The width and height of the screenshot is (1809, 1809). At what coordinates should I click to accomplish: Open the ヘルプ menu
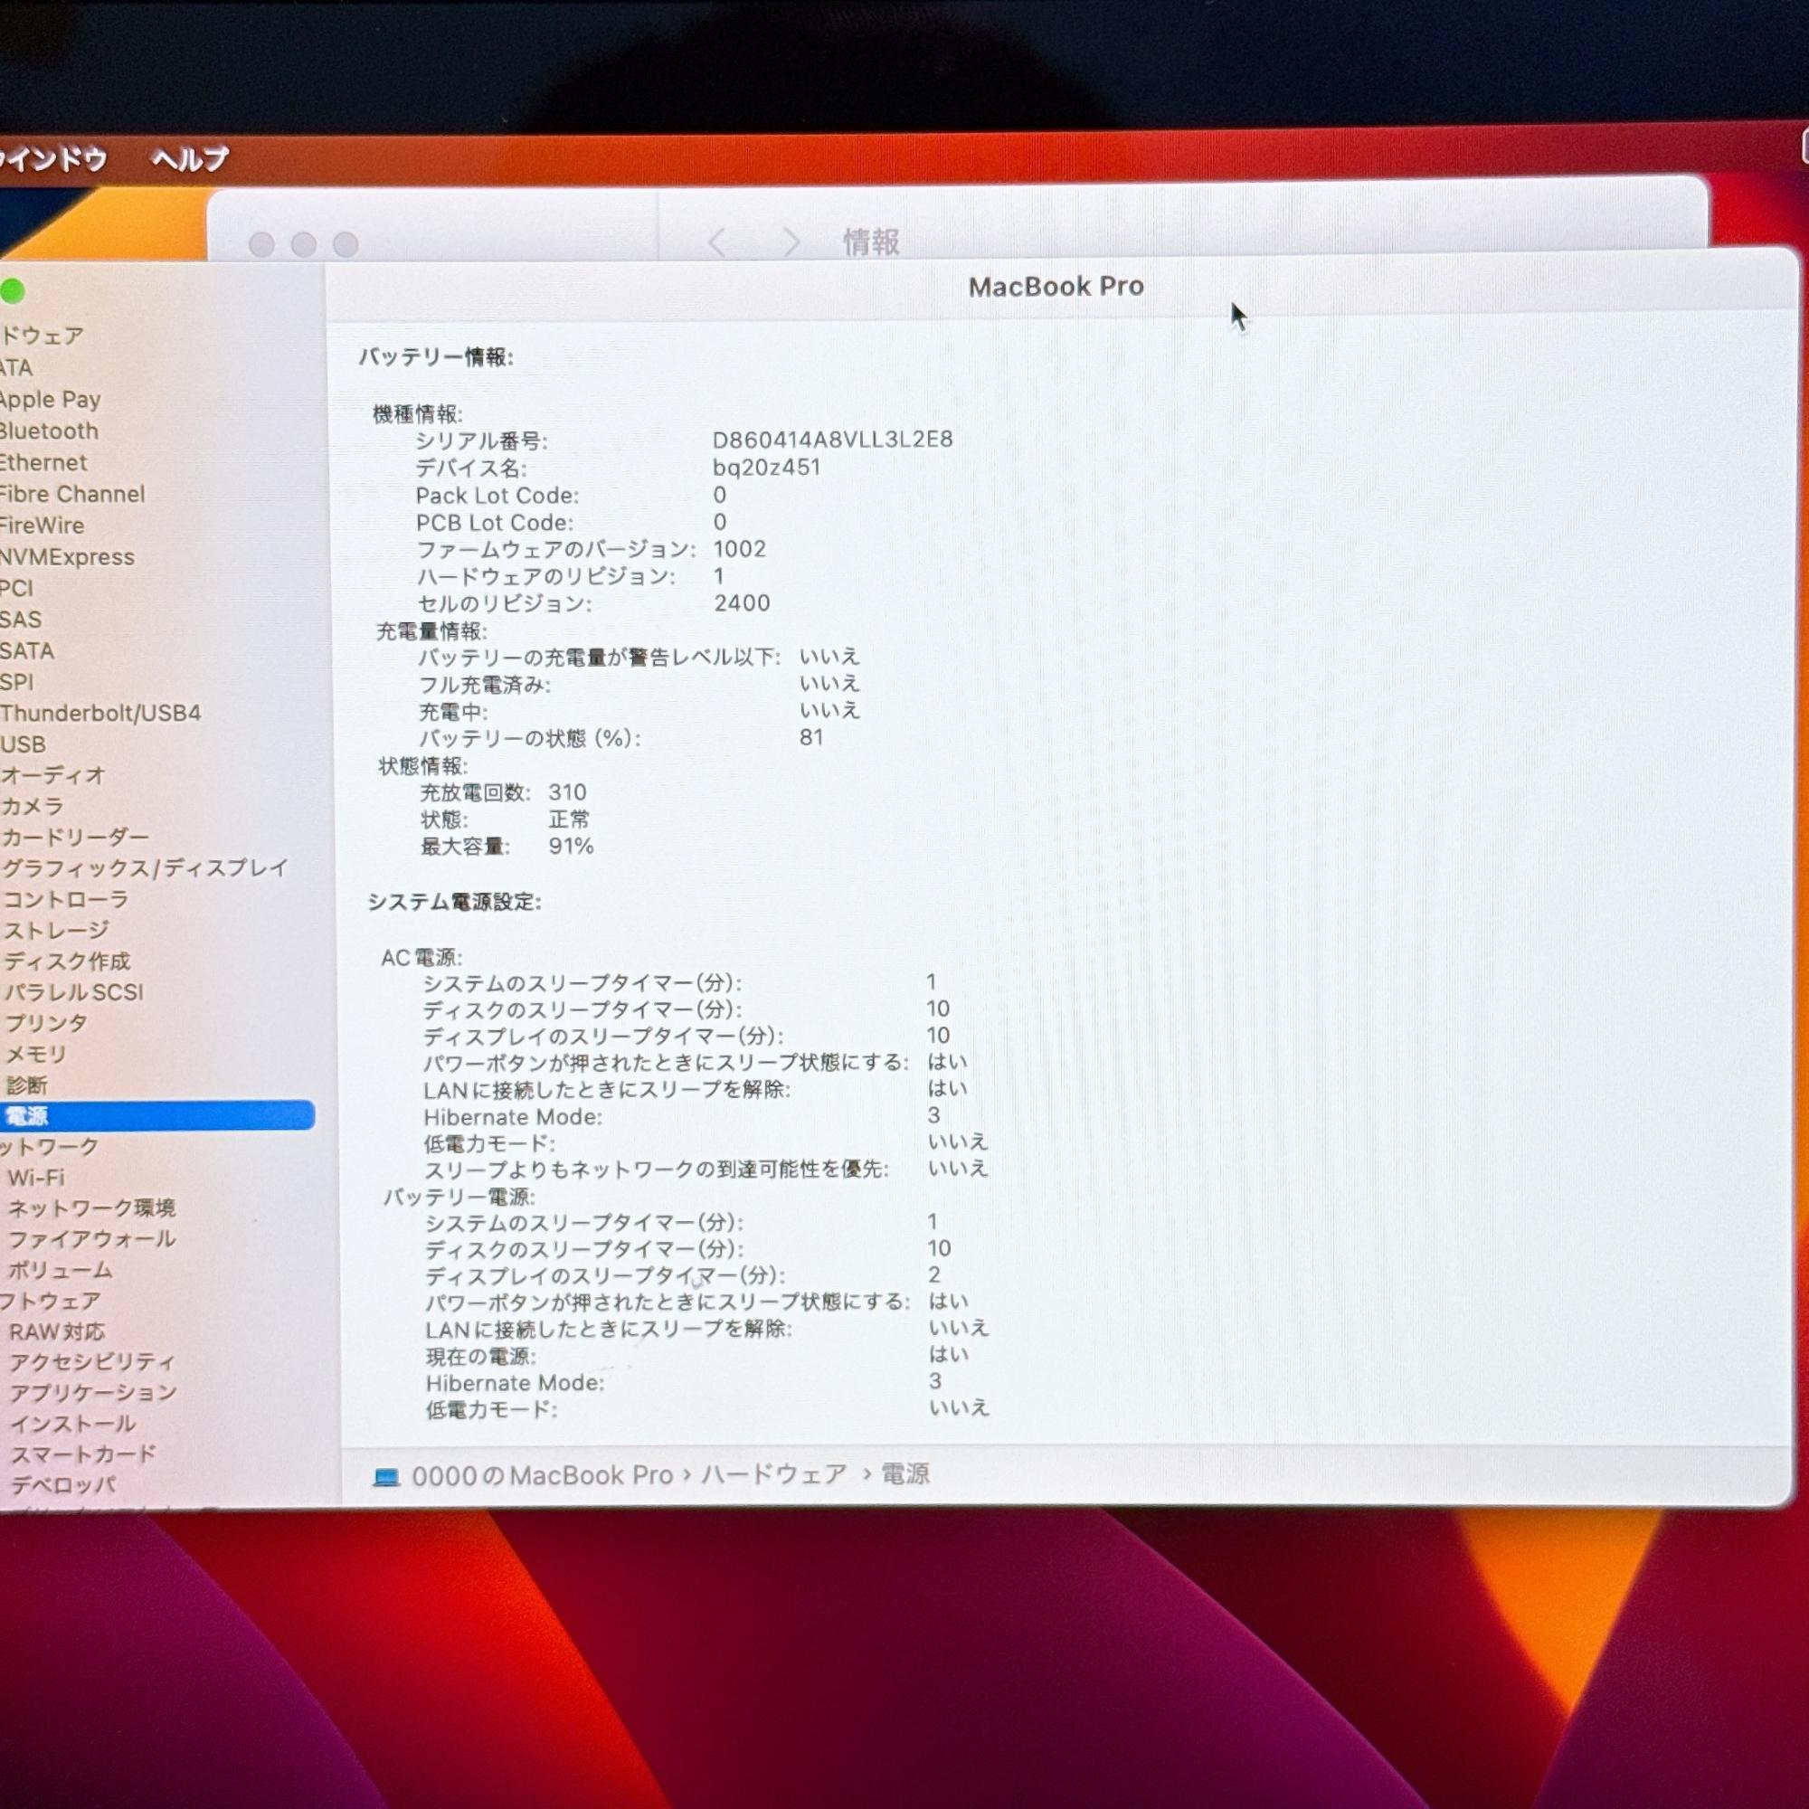[x=190, y=159]
